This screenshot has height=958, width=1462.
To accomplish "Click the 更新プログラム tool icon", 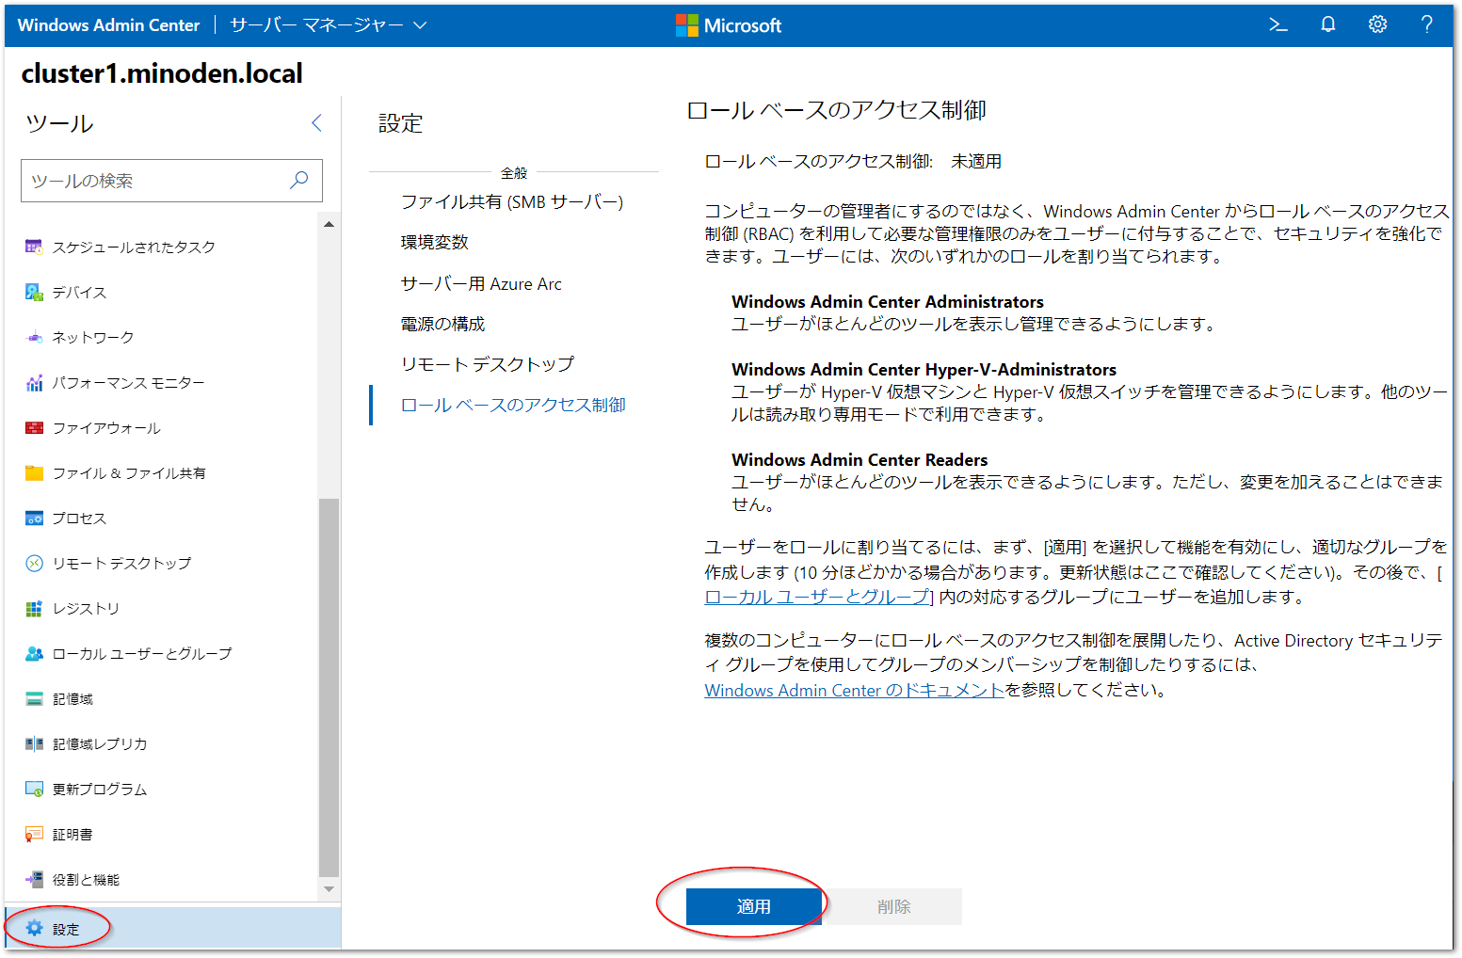I will click(x=34, y=789).
